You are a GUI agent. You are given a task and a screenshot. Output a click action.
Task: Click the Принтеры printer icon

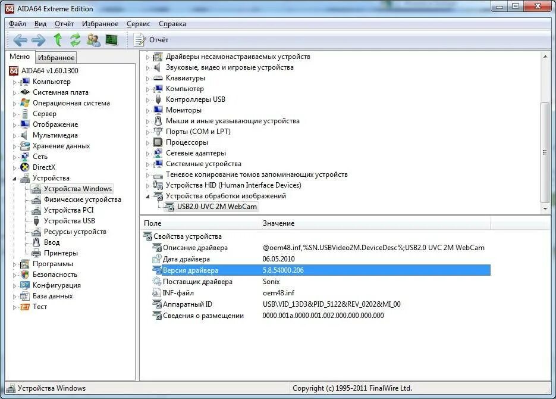tap(36, 253)
